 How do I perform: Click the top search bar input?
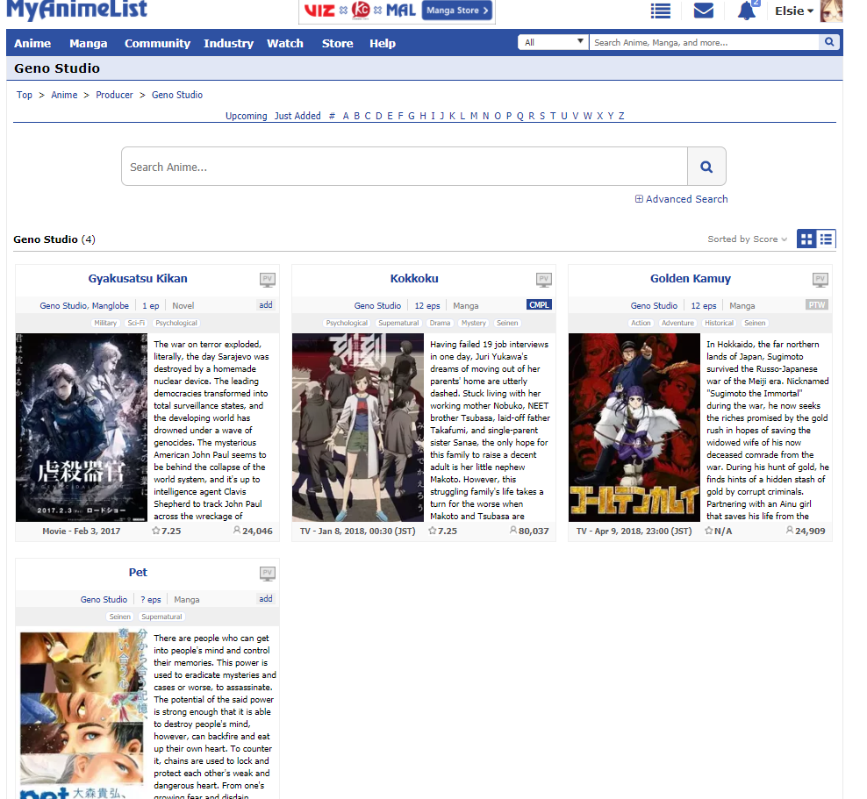click(x=704, y=42)
